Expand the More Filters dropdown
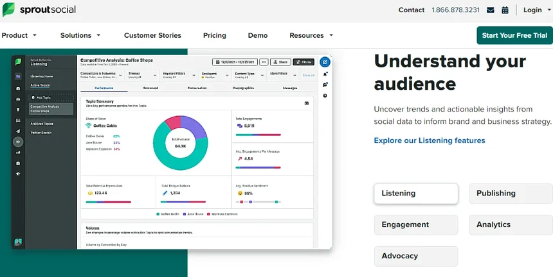Screen dimensions: 553x277 pos(283,75)
